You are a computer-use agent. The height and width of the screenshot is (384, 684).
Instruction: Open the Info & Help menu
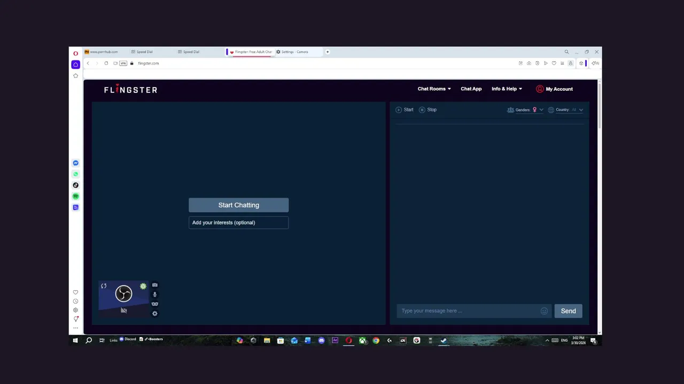[507, 89]
